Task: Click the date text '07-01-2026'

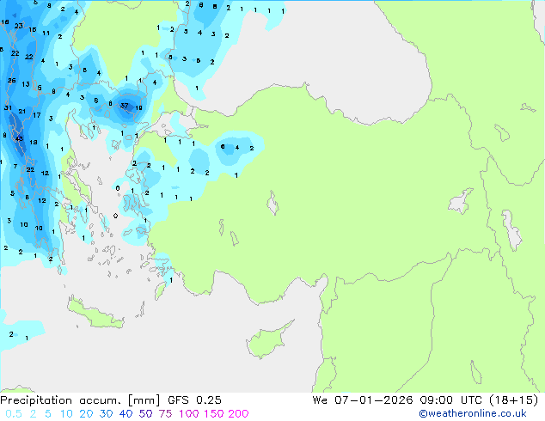Action: [374, 400]
